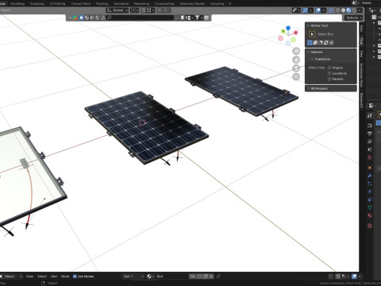The height and width of the screenshot is (286, 381).
Task: Toggle perspective orthographic grid button
Action: coord(296,77)
